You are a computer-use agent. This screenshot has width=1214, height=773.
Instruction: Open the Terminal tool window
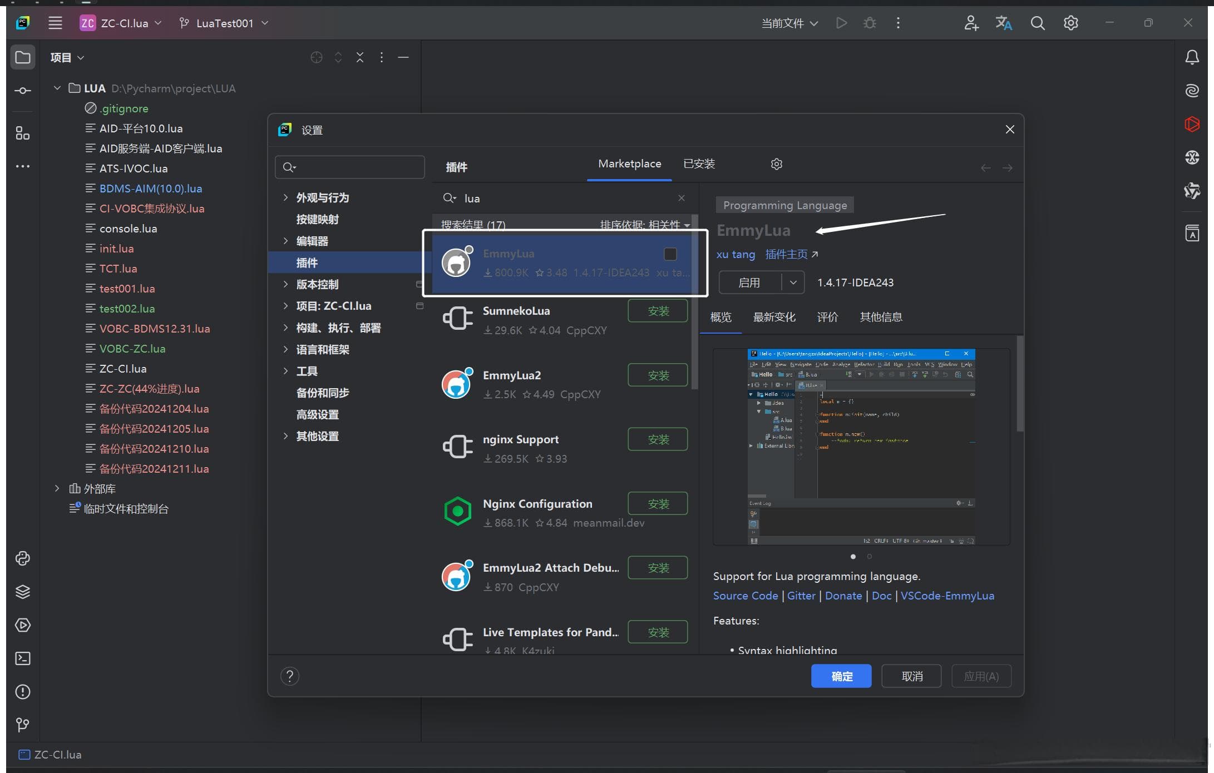[x=23, y=658]
